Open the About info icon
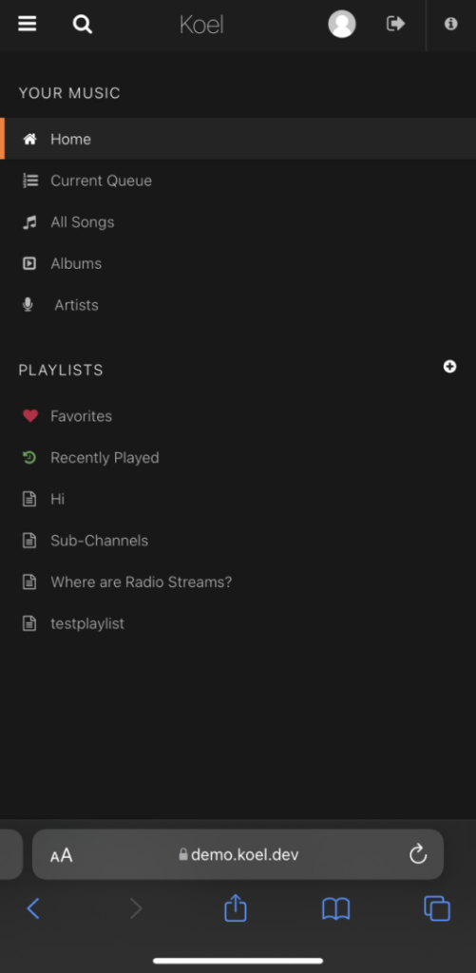This screenshot has height=973, width=476. click(x=451, y=24)
